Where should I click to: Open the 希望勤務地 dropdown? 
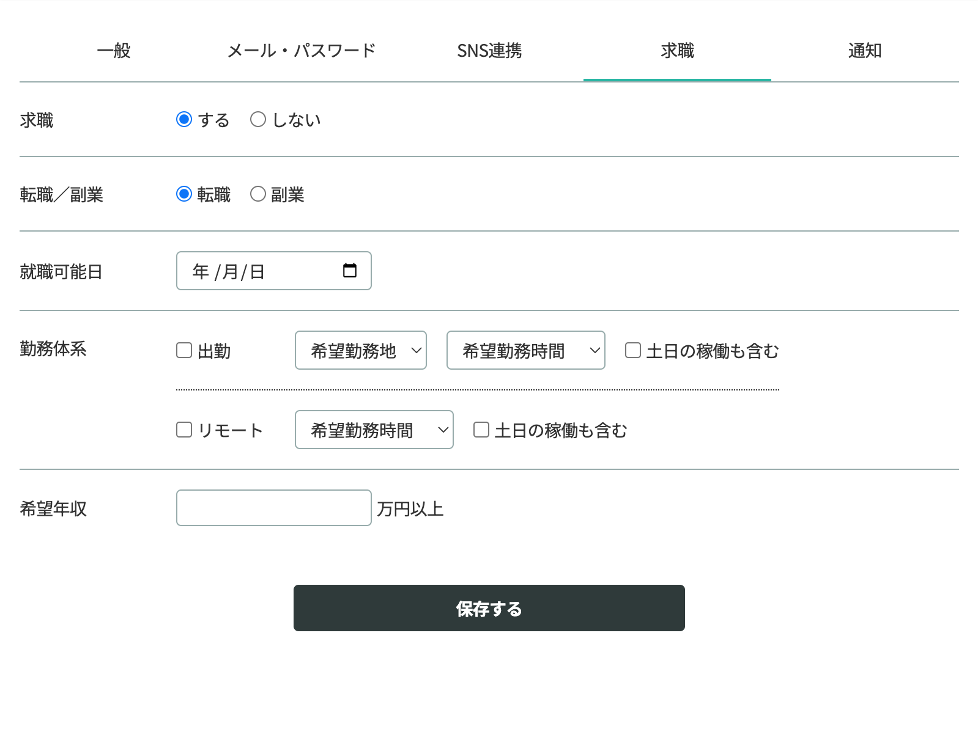point(361,350)
